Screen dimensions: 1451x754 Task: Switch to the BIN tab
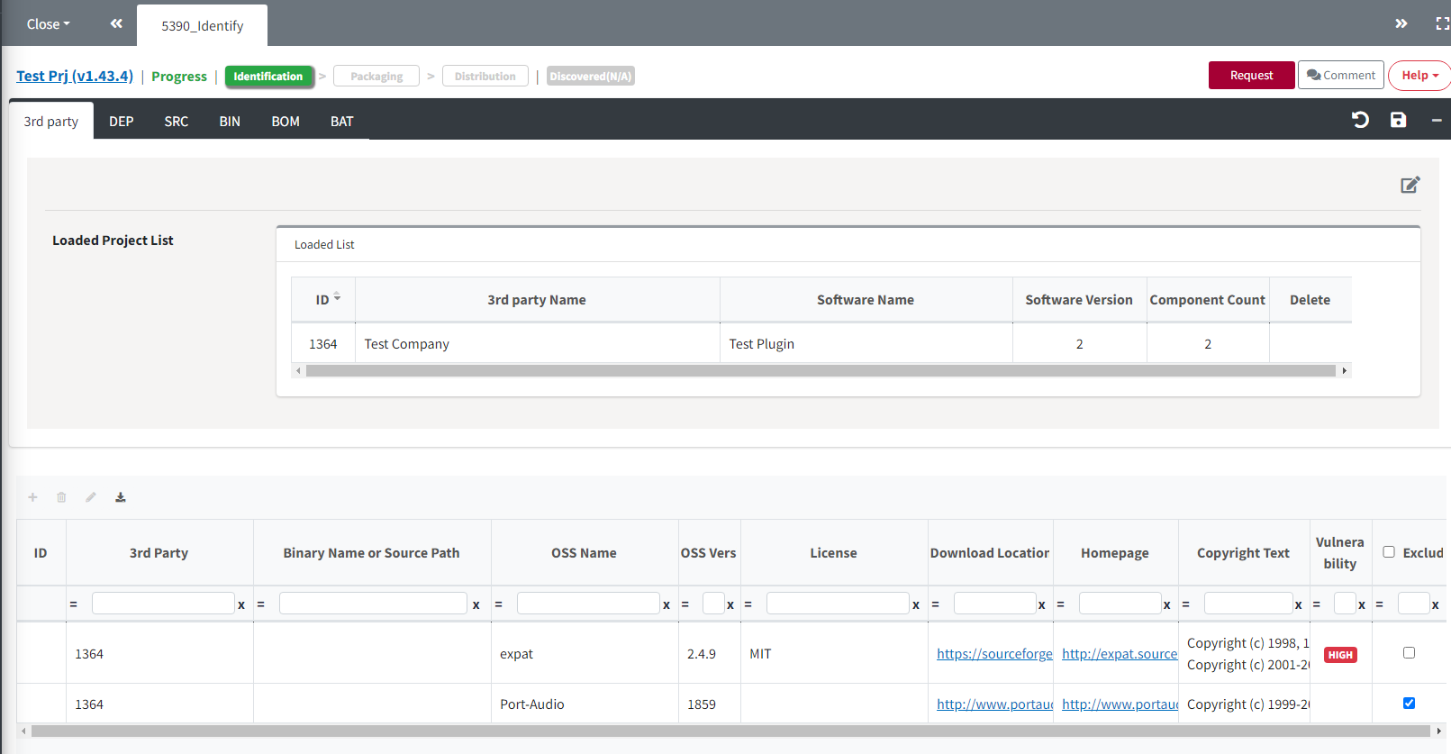coord(230,121)
